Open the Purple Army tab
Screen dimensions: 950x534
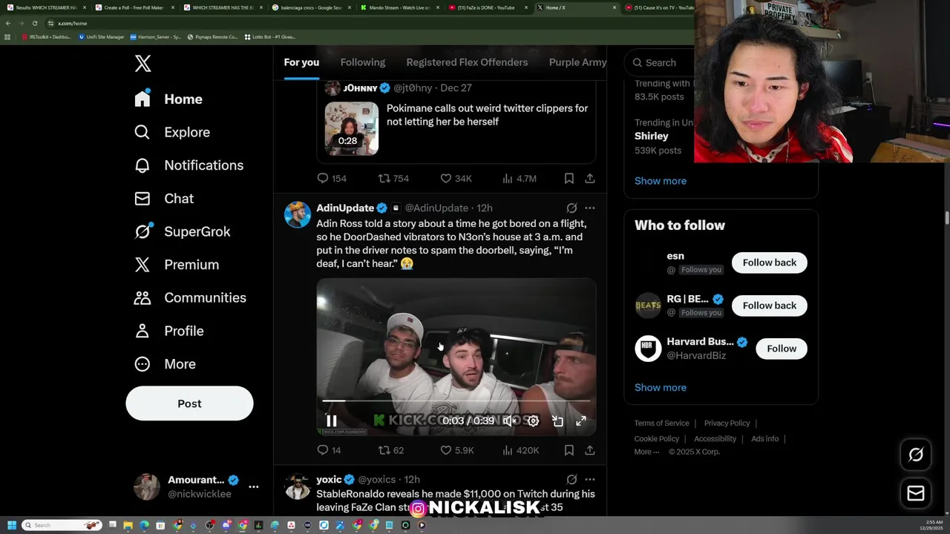click(x=578, y=62)
